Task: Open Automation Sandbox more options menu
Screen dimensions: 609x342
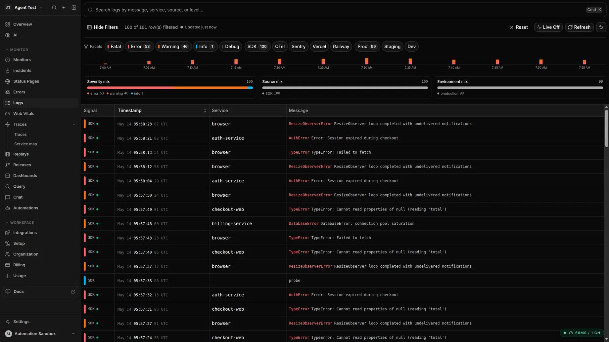Action: [73, 334]
